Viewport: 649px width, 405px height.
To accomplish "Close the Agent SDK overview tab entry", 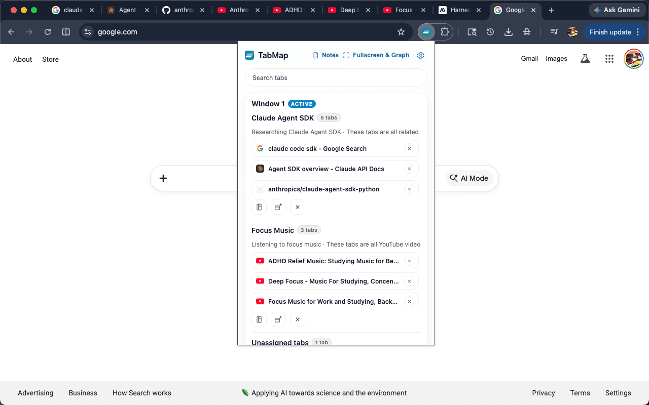I will click(x=409, y=169).
